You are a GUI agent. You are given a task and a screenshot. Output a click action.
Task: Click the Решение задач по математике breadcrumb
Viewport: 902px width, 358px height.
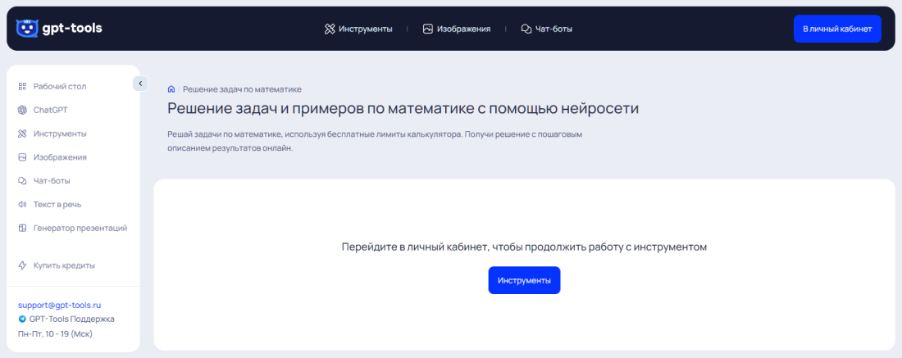tap(242, 89)
